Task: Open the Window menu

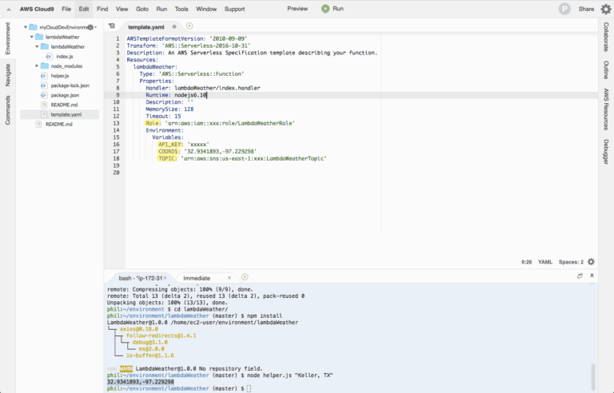Action: (x=206, y=9)
